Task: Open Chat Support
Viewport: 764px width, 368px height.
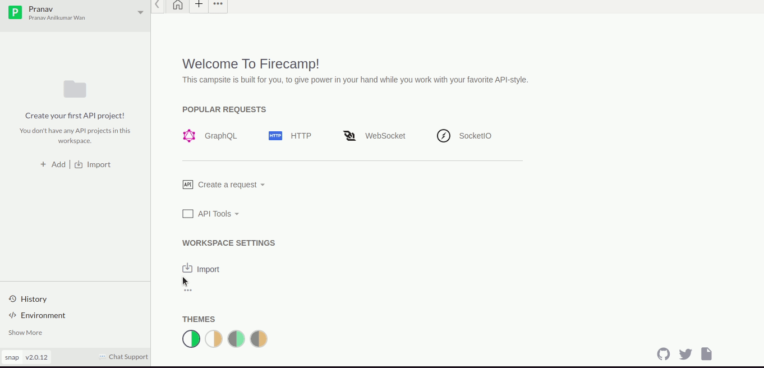Action: pos(128,357)
